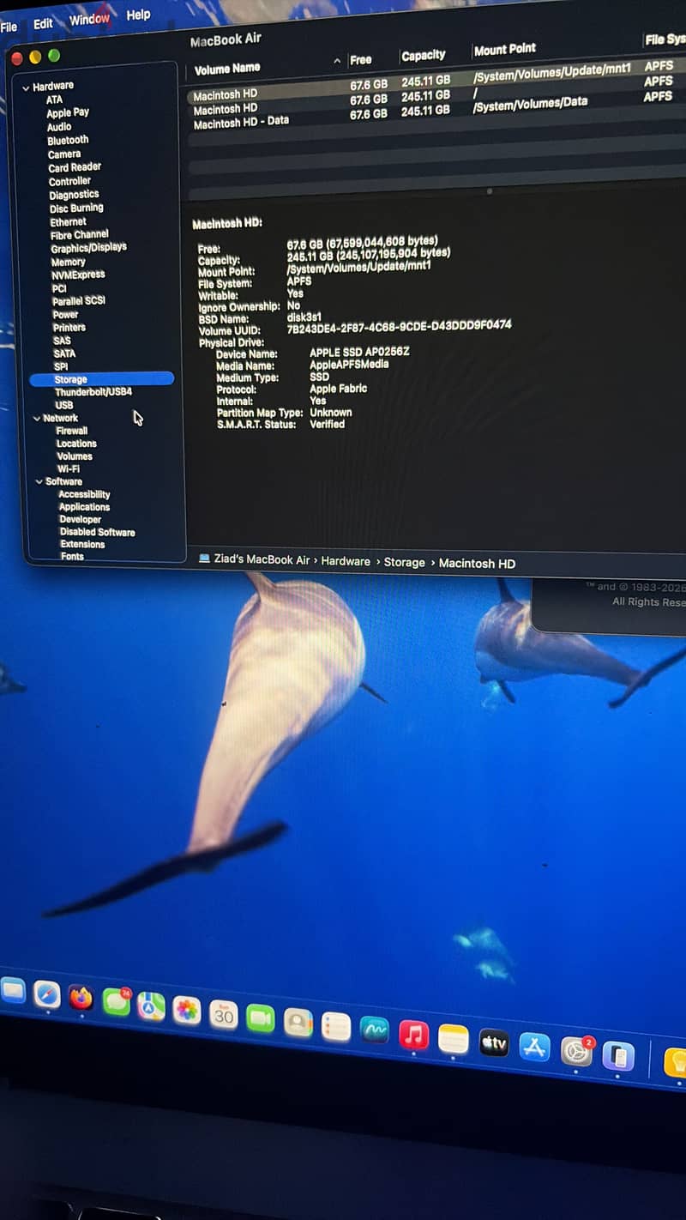Open the Help menu
Image resolution: width=686 pixels, height=1220 pixels.
[138, 15]
